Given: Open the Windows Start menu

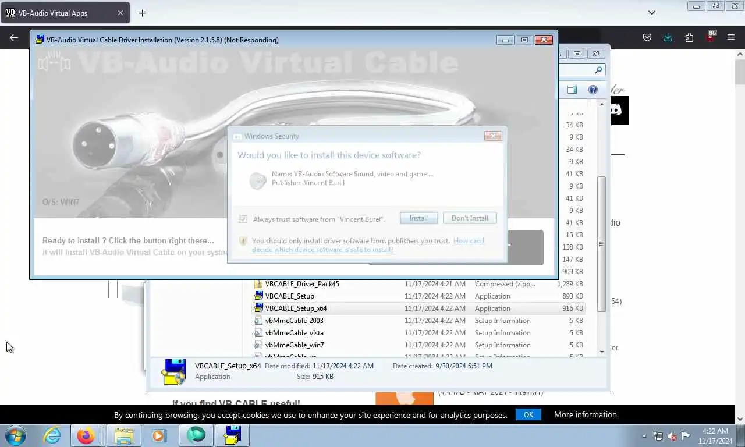Looking at the screenshot, I should [16, 435].
